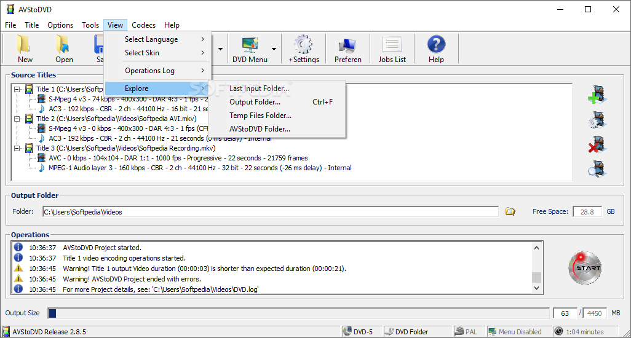Viewport: 631px width, 338px height.
Task: Choose Output Folder... from submenu
Action: pyautogui.click(x=277, y=102)
